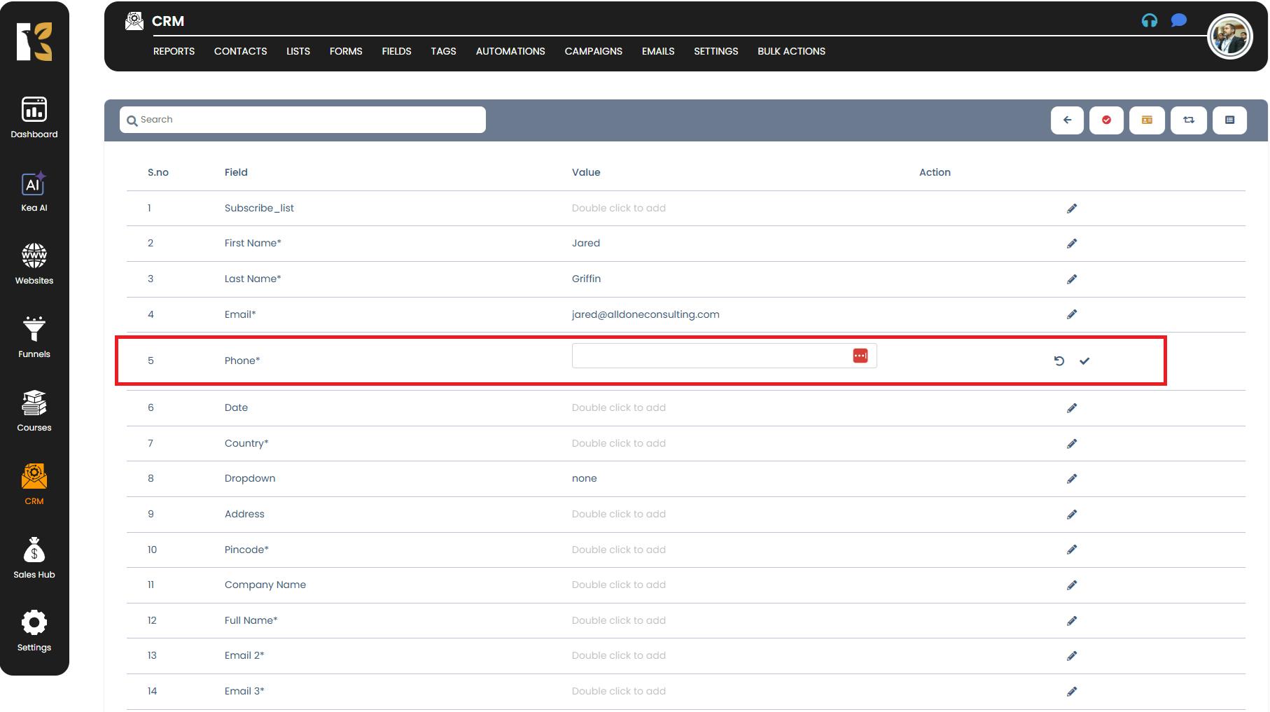The image size is (1270, 712).
Task: Click the list view toolbar icon
Action: [x=1229, y=120]
